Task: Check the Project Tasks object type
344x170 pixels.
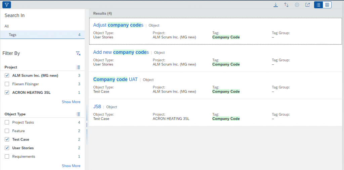Action: coord(7,122)
